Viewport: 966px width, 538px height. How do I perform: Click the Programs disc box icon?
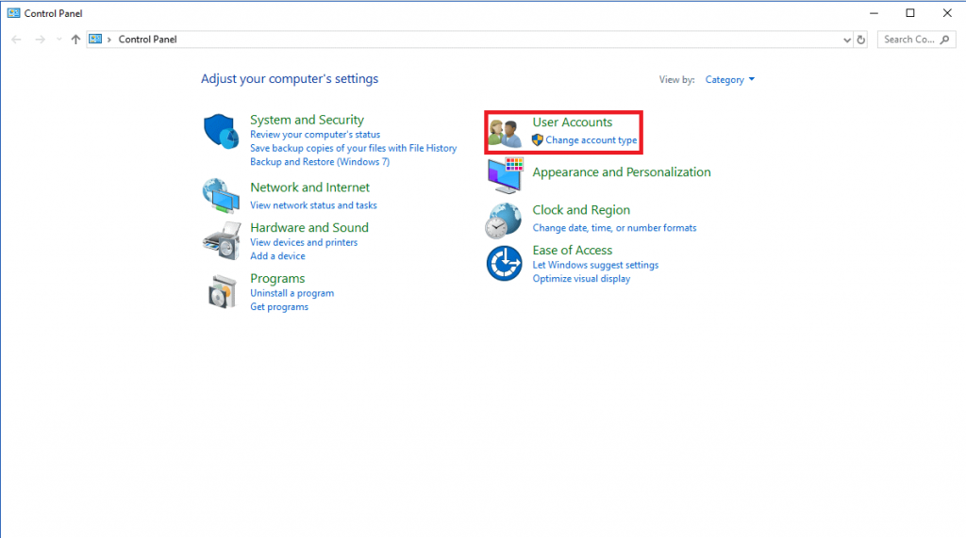(222, 292)
